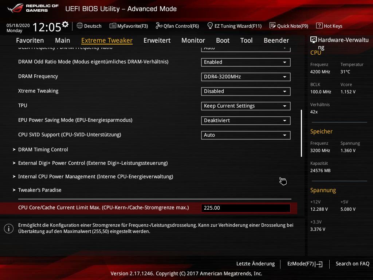Click +3.3V value 3.376 V
The image size is (373, 280).
click(x=318, y=229)
